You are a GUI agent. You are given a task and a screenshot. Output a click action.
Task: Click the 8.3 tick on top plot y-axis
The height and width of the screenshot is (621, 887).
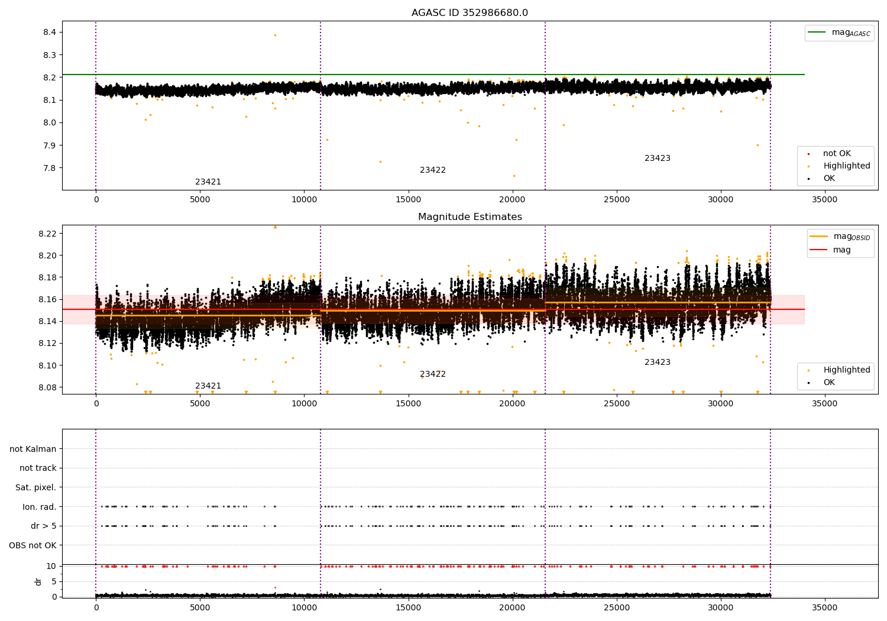pyautogui.click(x=50, y=55)
